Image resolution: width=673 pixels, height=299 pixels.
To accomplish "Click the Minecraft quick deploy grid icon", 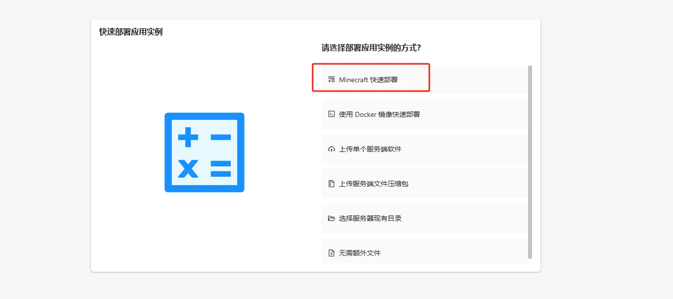I will click(332, 79).
